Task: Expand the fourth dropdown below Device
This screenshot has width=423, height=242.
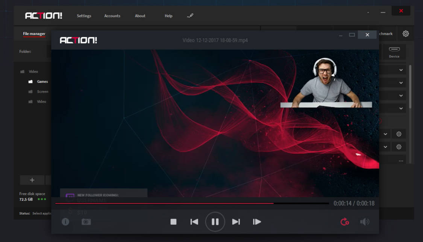Action: [401, 108]
